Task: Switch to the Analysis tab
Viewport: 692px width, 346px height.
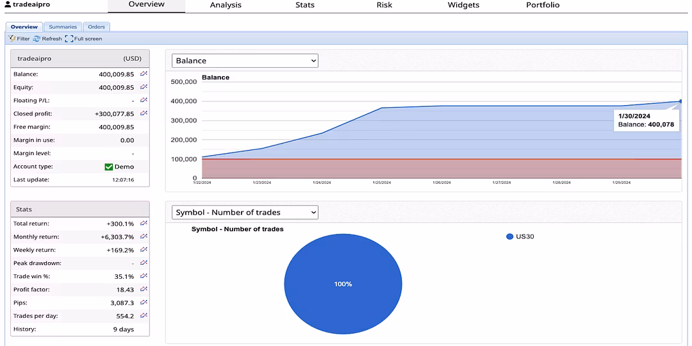Action: [226, 5]
